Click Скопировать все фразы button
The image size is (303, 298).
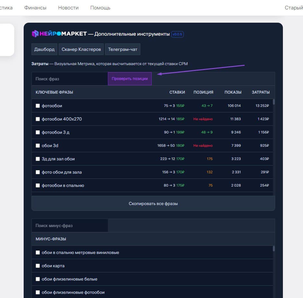[153, 203]
